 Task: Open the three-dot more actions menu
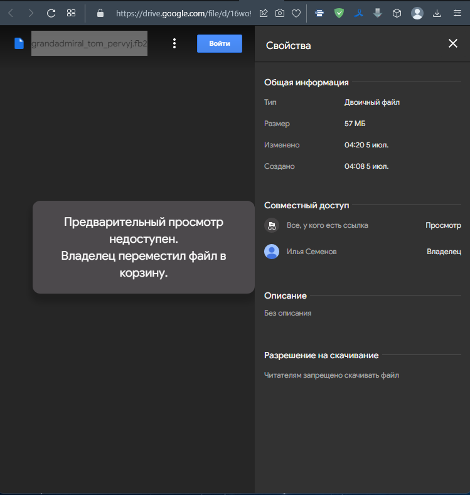(174, 43)
